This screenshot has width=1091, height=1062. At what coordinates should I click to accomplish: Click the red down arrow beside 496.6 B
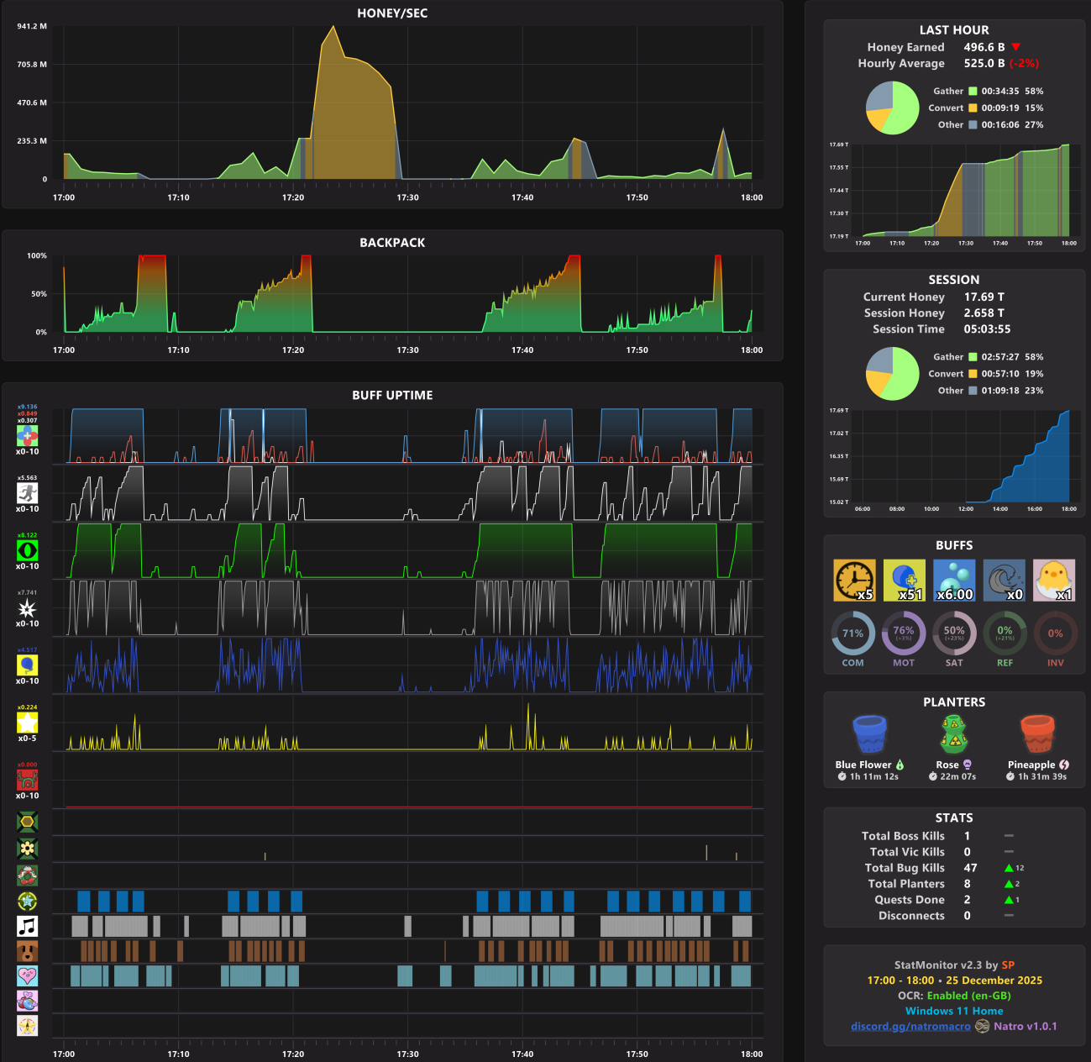[x=1016, y=47]
